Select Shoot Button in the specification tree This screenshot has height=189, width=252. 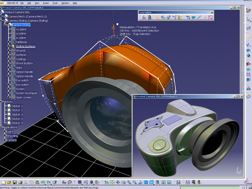(x=24, y=63)
